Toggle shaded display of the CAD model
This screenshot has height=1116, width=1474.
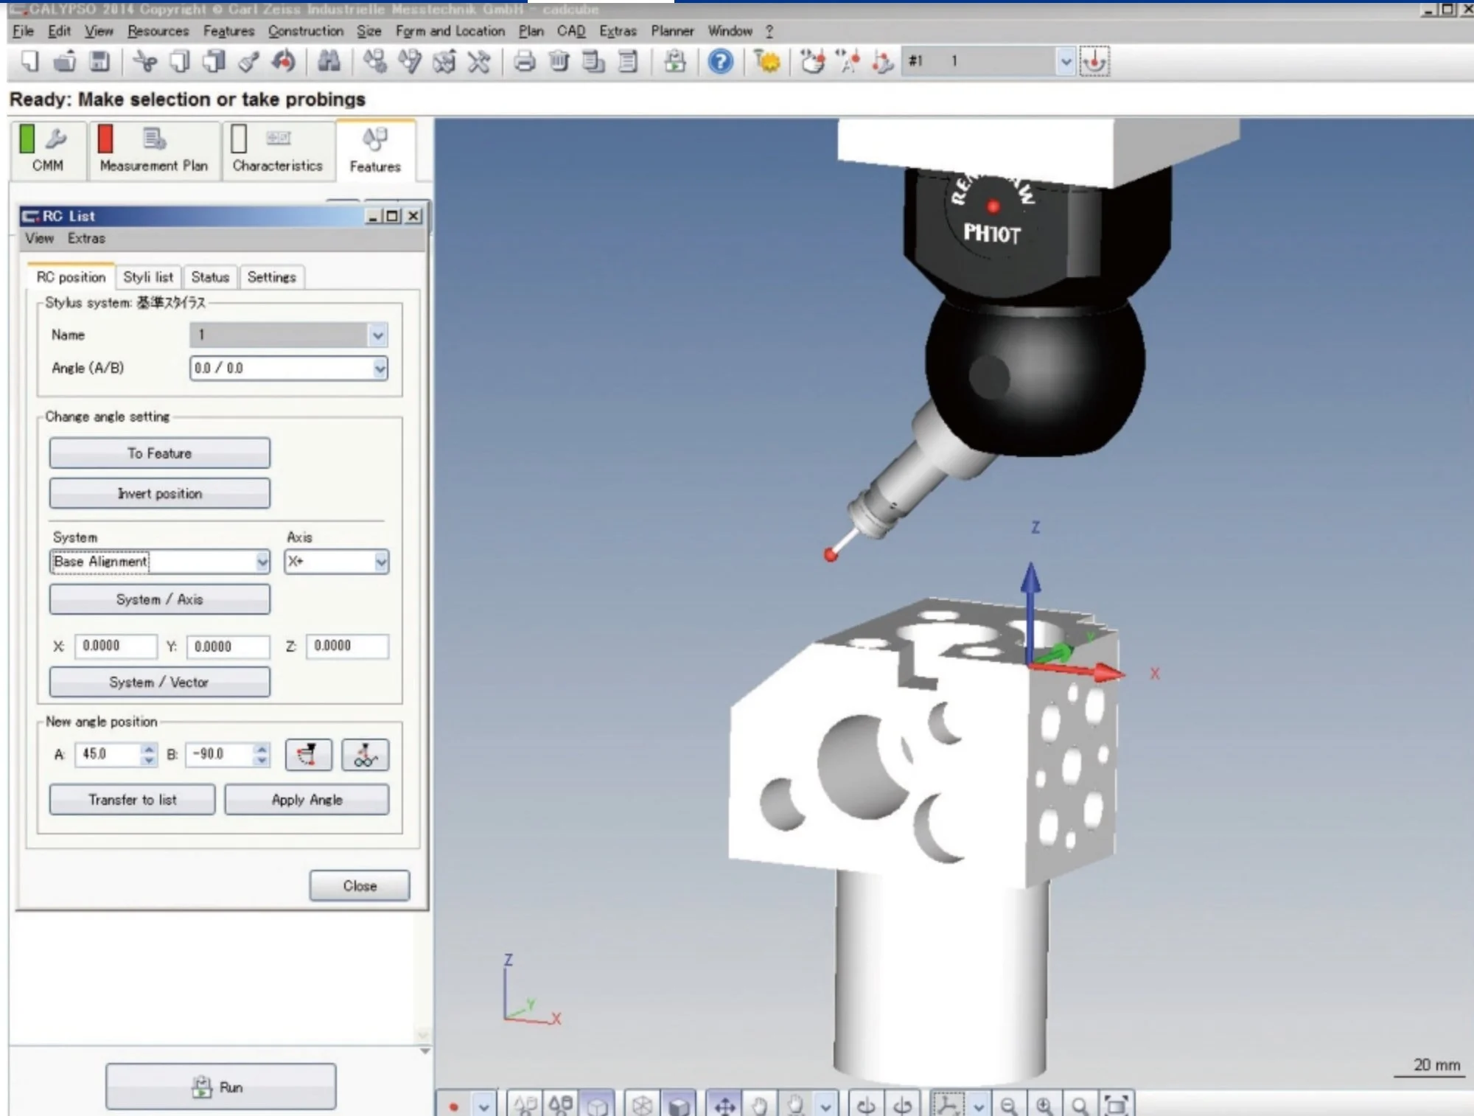(x=679, y=1104)
